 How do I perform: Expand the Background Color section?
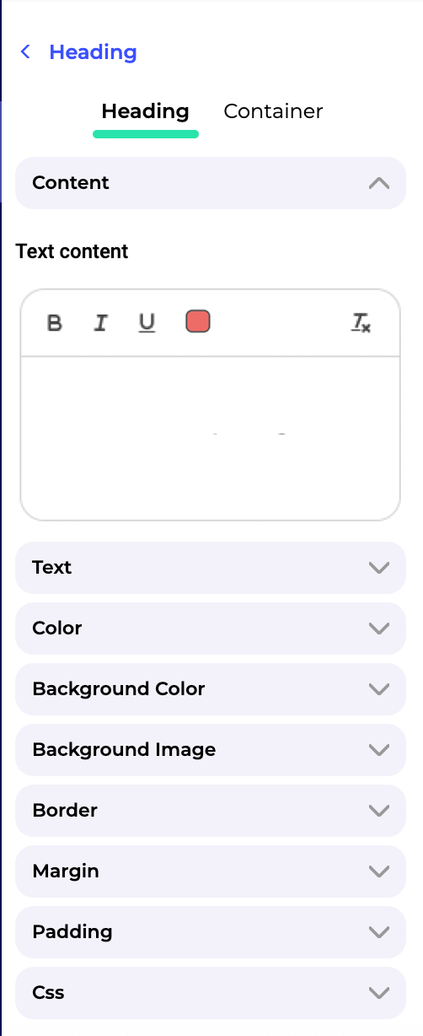[x=211, y=689]
